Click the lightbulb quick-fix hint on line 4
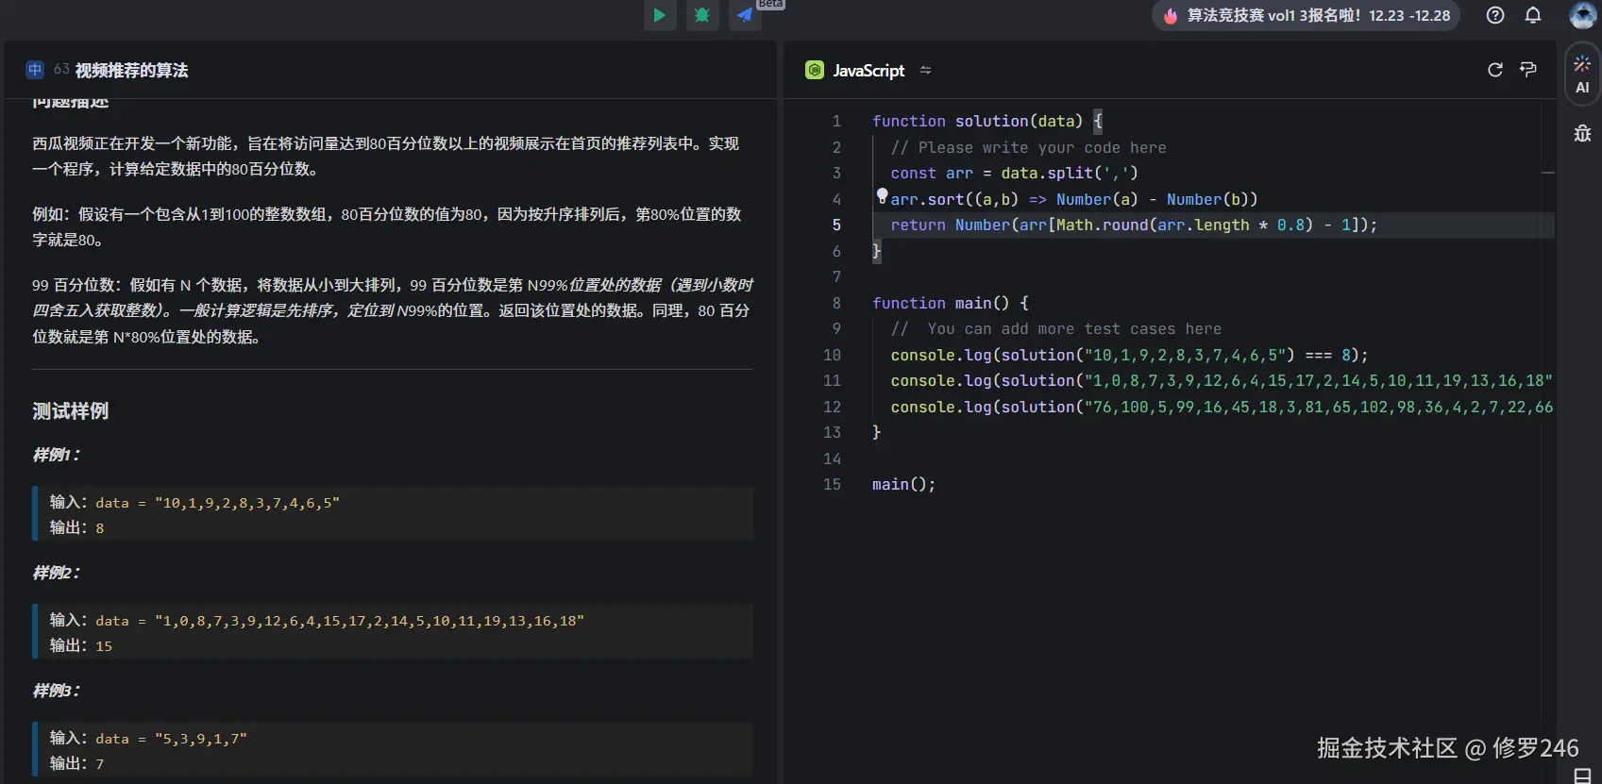 click(882, 195)
